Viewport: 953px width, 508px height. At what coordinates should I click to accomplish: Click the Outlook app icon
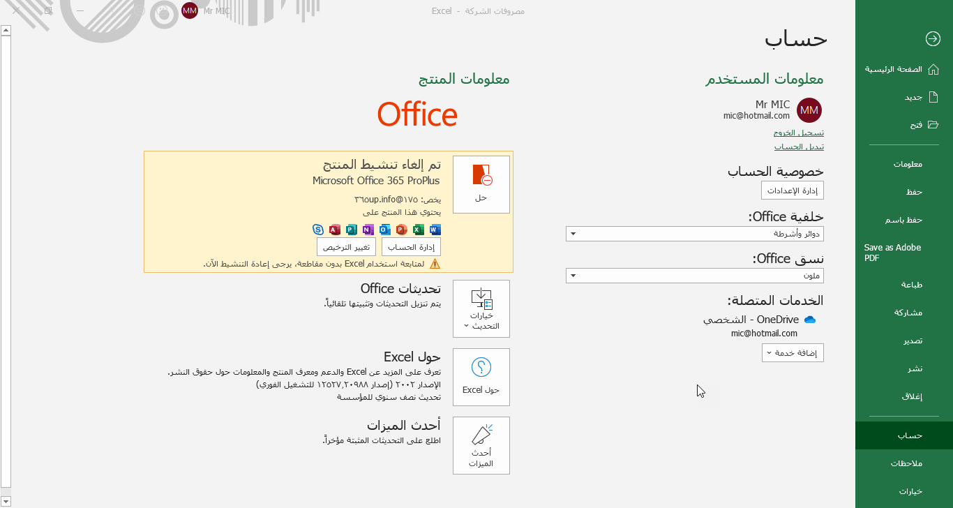385,230
